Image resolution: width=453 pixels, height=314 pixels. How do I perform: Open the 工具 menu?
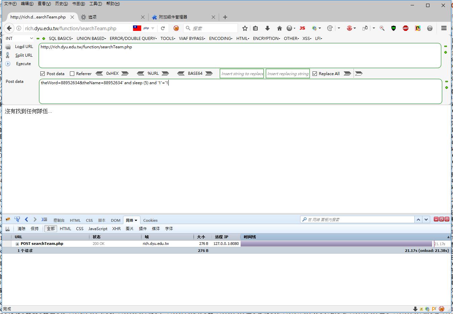point(95,4)
